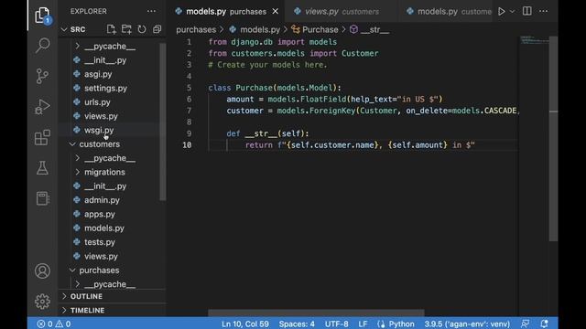Open the feedback icon in the status bar
Image resolution: width=586 pixels, height=329 pixels.
(x=525, y=324)
